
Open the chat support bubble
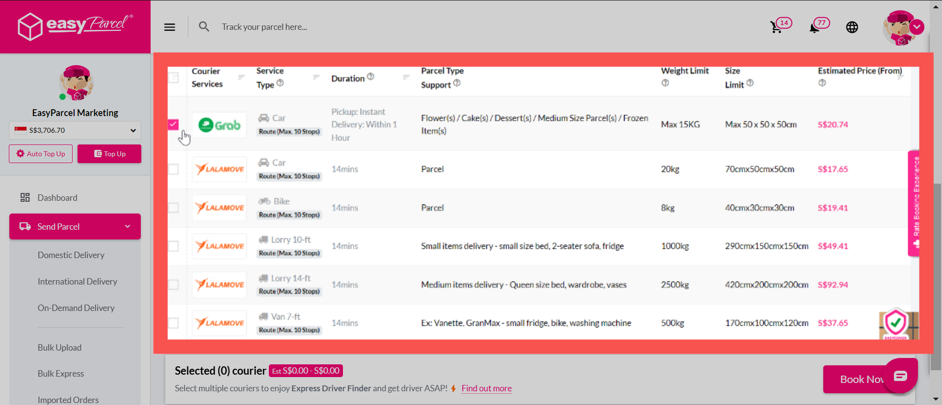(901, 376)
